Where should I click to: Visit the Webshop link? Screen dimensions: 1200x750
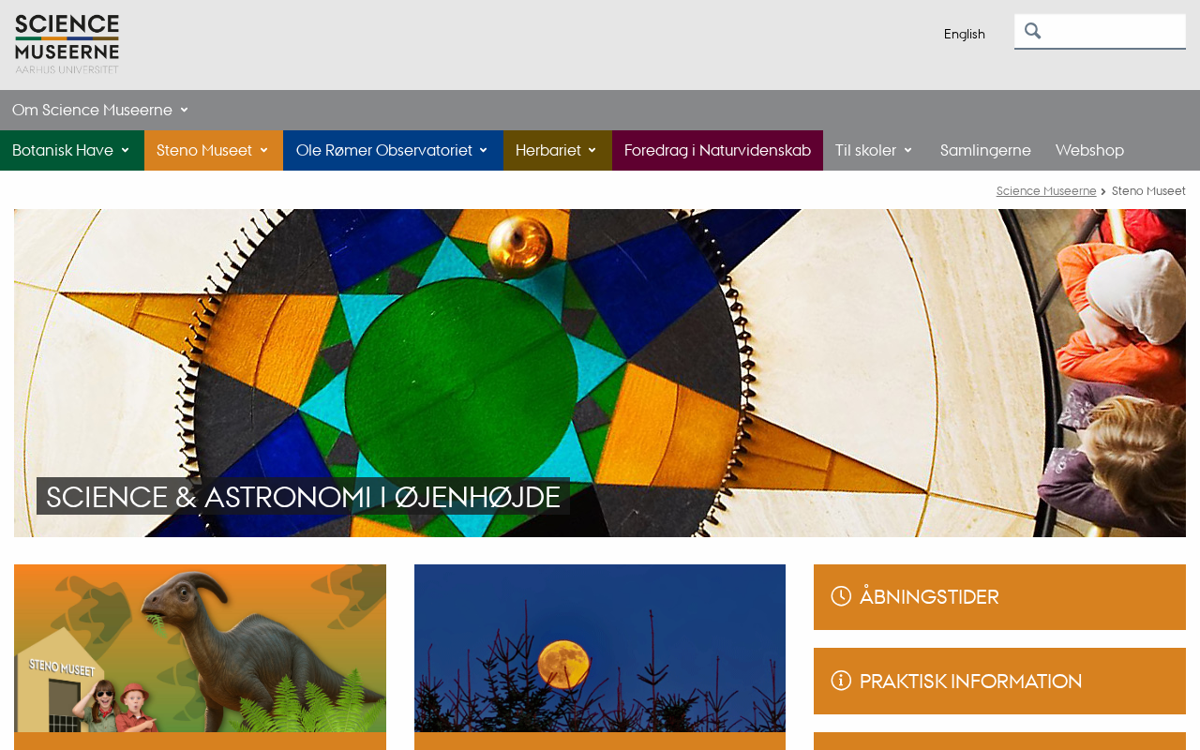coord(1089,150)
